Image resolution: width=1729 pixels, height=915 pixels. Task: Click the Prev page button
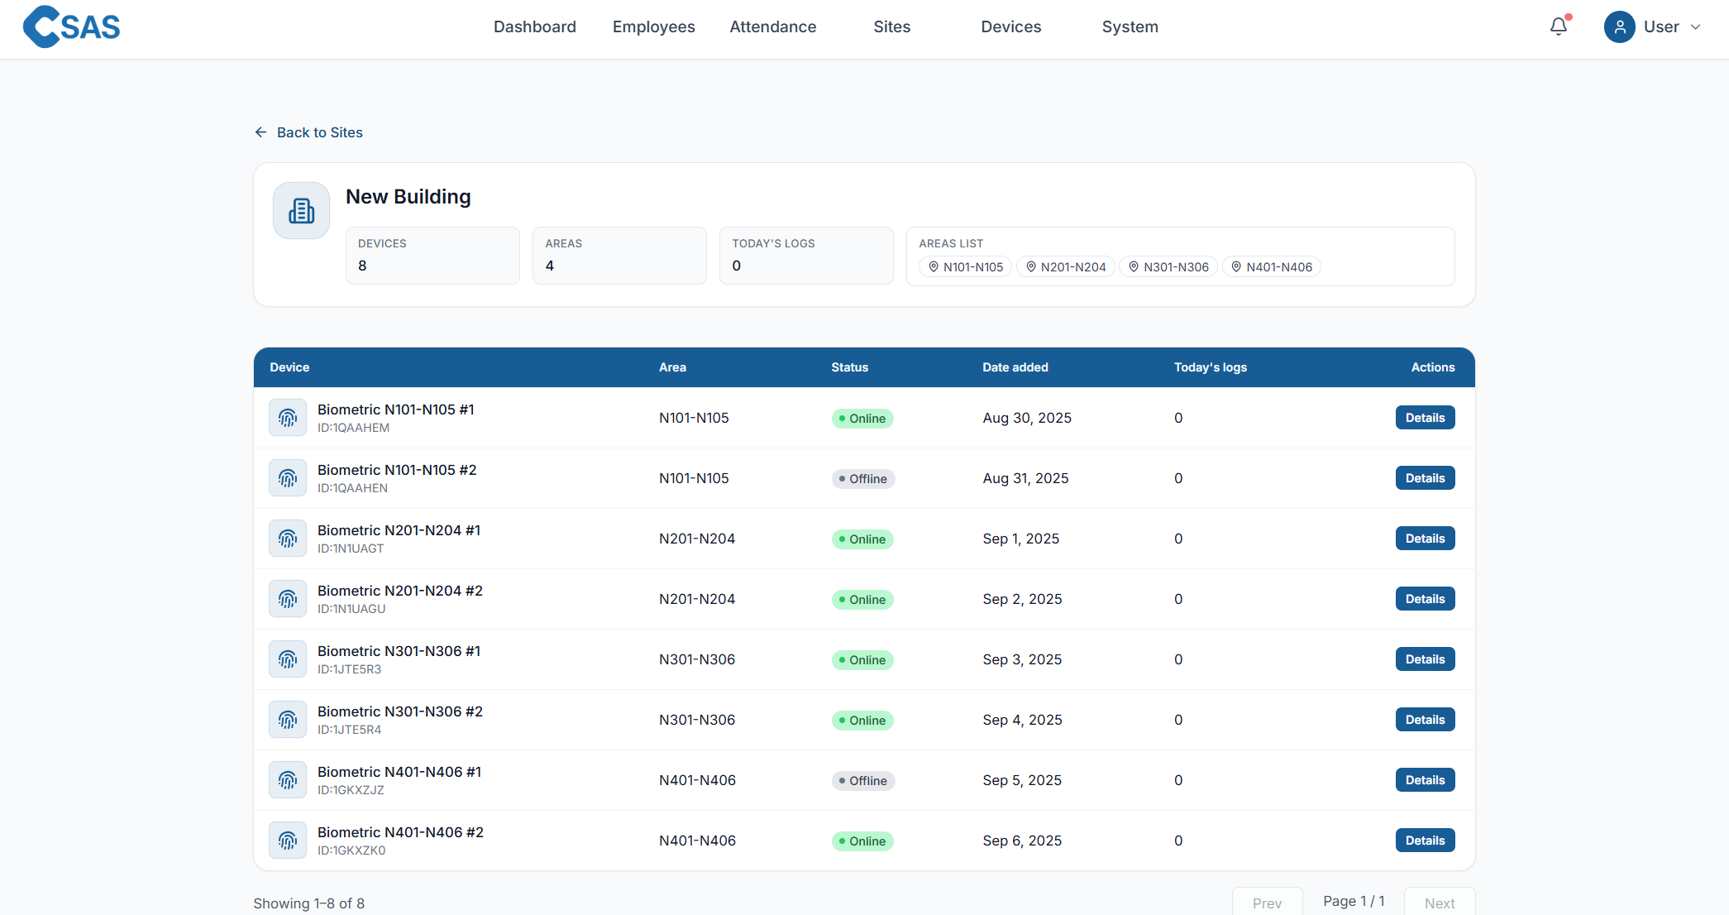tap(1267, 903)
